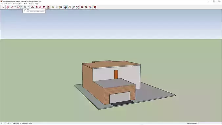
Task: Select the Pan hand tool
Action: coord(70,7)
